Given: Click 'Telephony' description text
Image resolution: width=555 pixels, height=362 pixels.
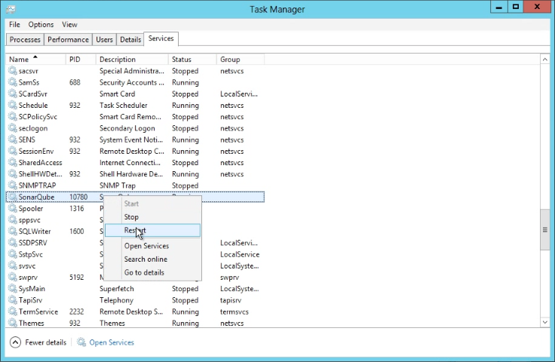Looking at the screenshot, I should click(x=116, y=300).
